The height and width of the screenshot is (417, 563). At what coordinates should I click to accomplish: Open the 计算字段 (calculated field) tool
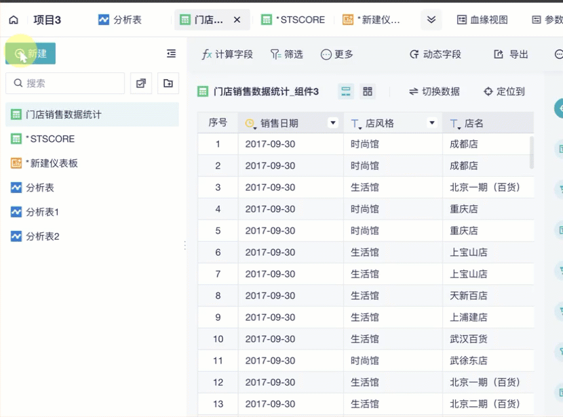click(x=227, y=56)
